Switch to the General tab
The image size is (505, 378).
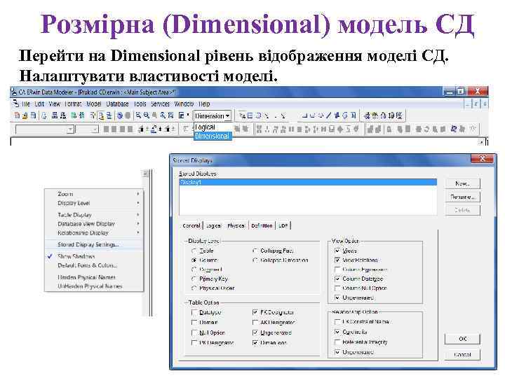tap(191, 225)
